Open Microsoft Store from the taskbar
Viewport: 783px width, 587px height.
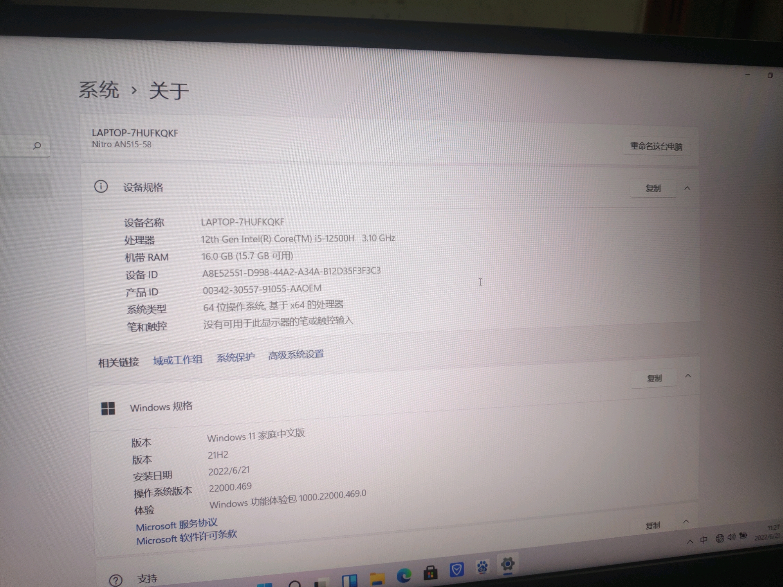[x=430, y=573]
